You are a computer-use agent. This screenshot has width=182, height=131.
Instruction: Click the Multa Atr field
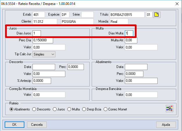coord(131,40)
